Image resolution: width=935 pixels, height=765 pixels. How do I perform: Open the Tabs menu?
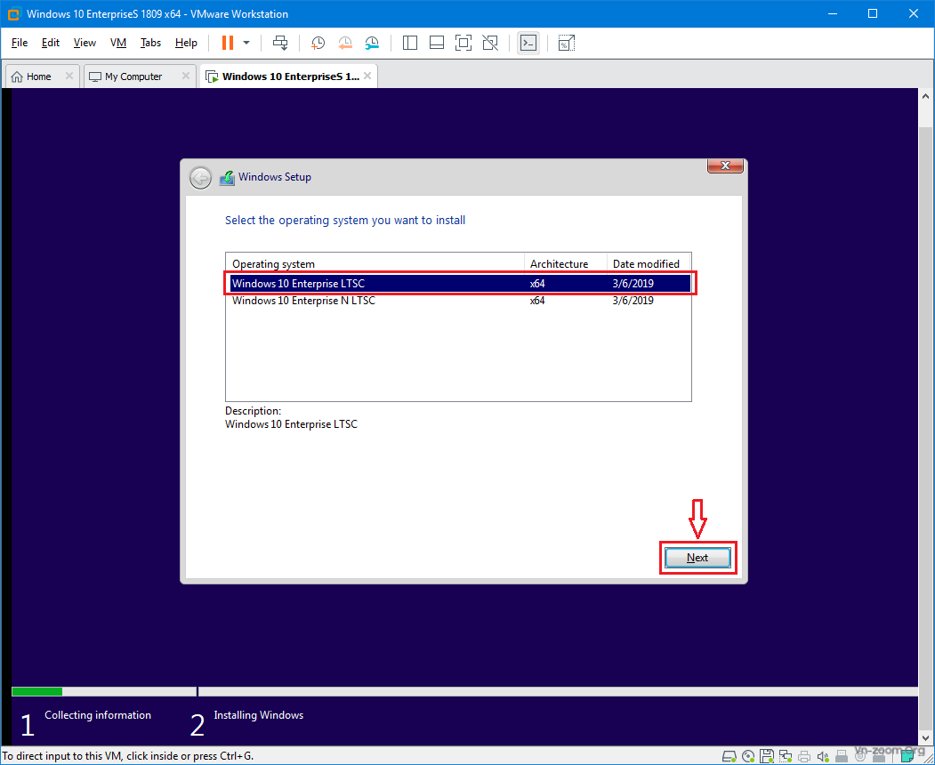coord(150,43)
